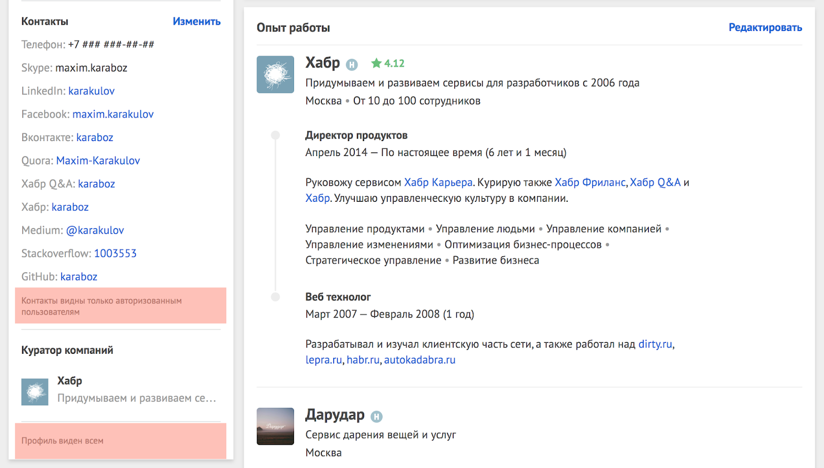
Task: Click the Управление продуктами skill tag
Action: coord(365,229)
